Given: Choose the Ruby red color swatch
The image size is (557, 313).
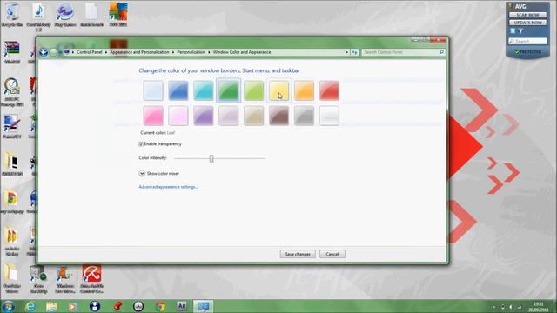Looking at the screenshot, I should tap(329, 90).
